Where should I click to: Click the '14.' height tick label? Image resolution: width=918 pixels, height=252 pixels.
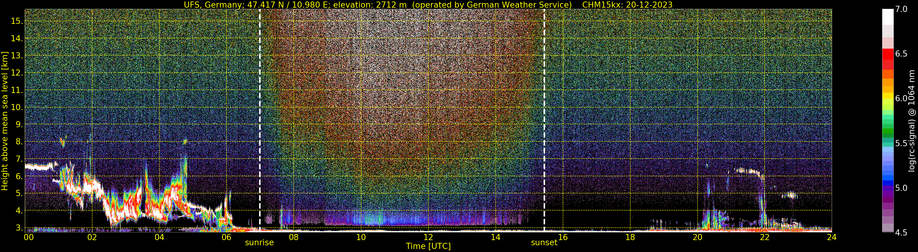point(17,38)
